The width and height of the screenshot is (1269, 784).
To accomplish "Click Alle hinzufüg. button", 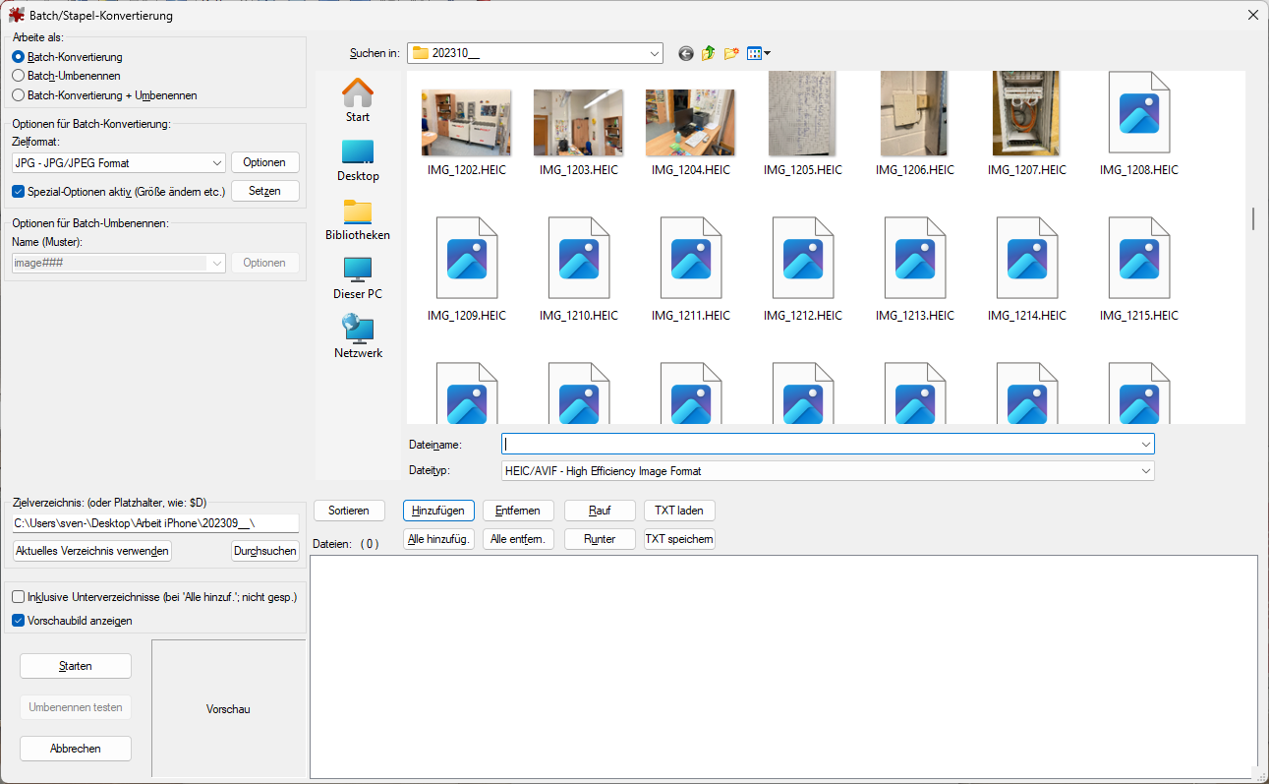I will coord(438,539).
